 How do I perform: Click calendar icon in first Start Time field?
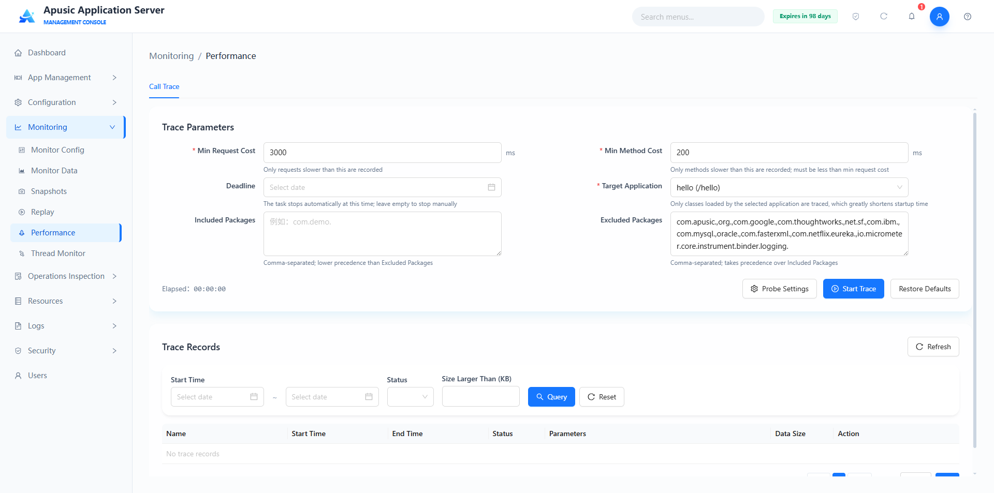pyautogui.click(x=254, y=397)
